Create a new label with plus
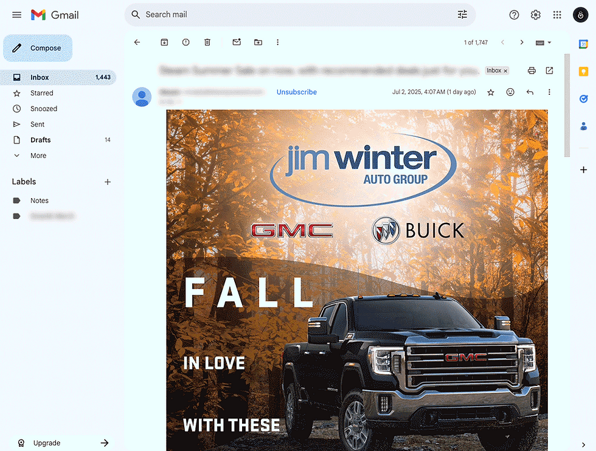This screenshot has width=596, height=451. click(x=108, y=182)
